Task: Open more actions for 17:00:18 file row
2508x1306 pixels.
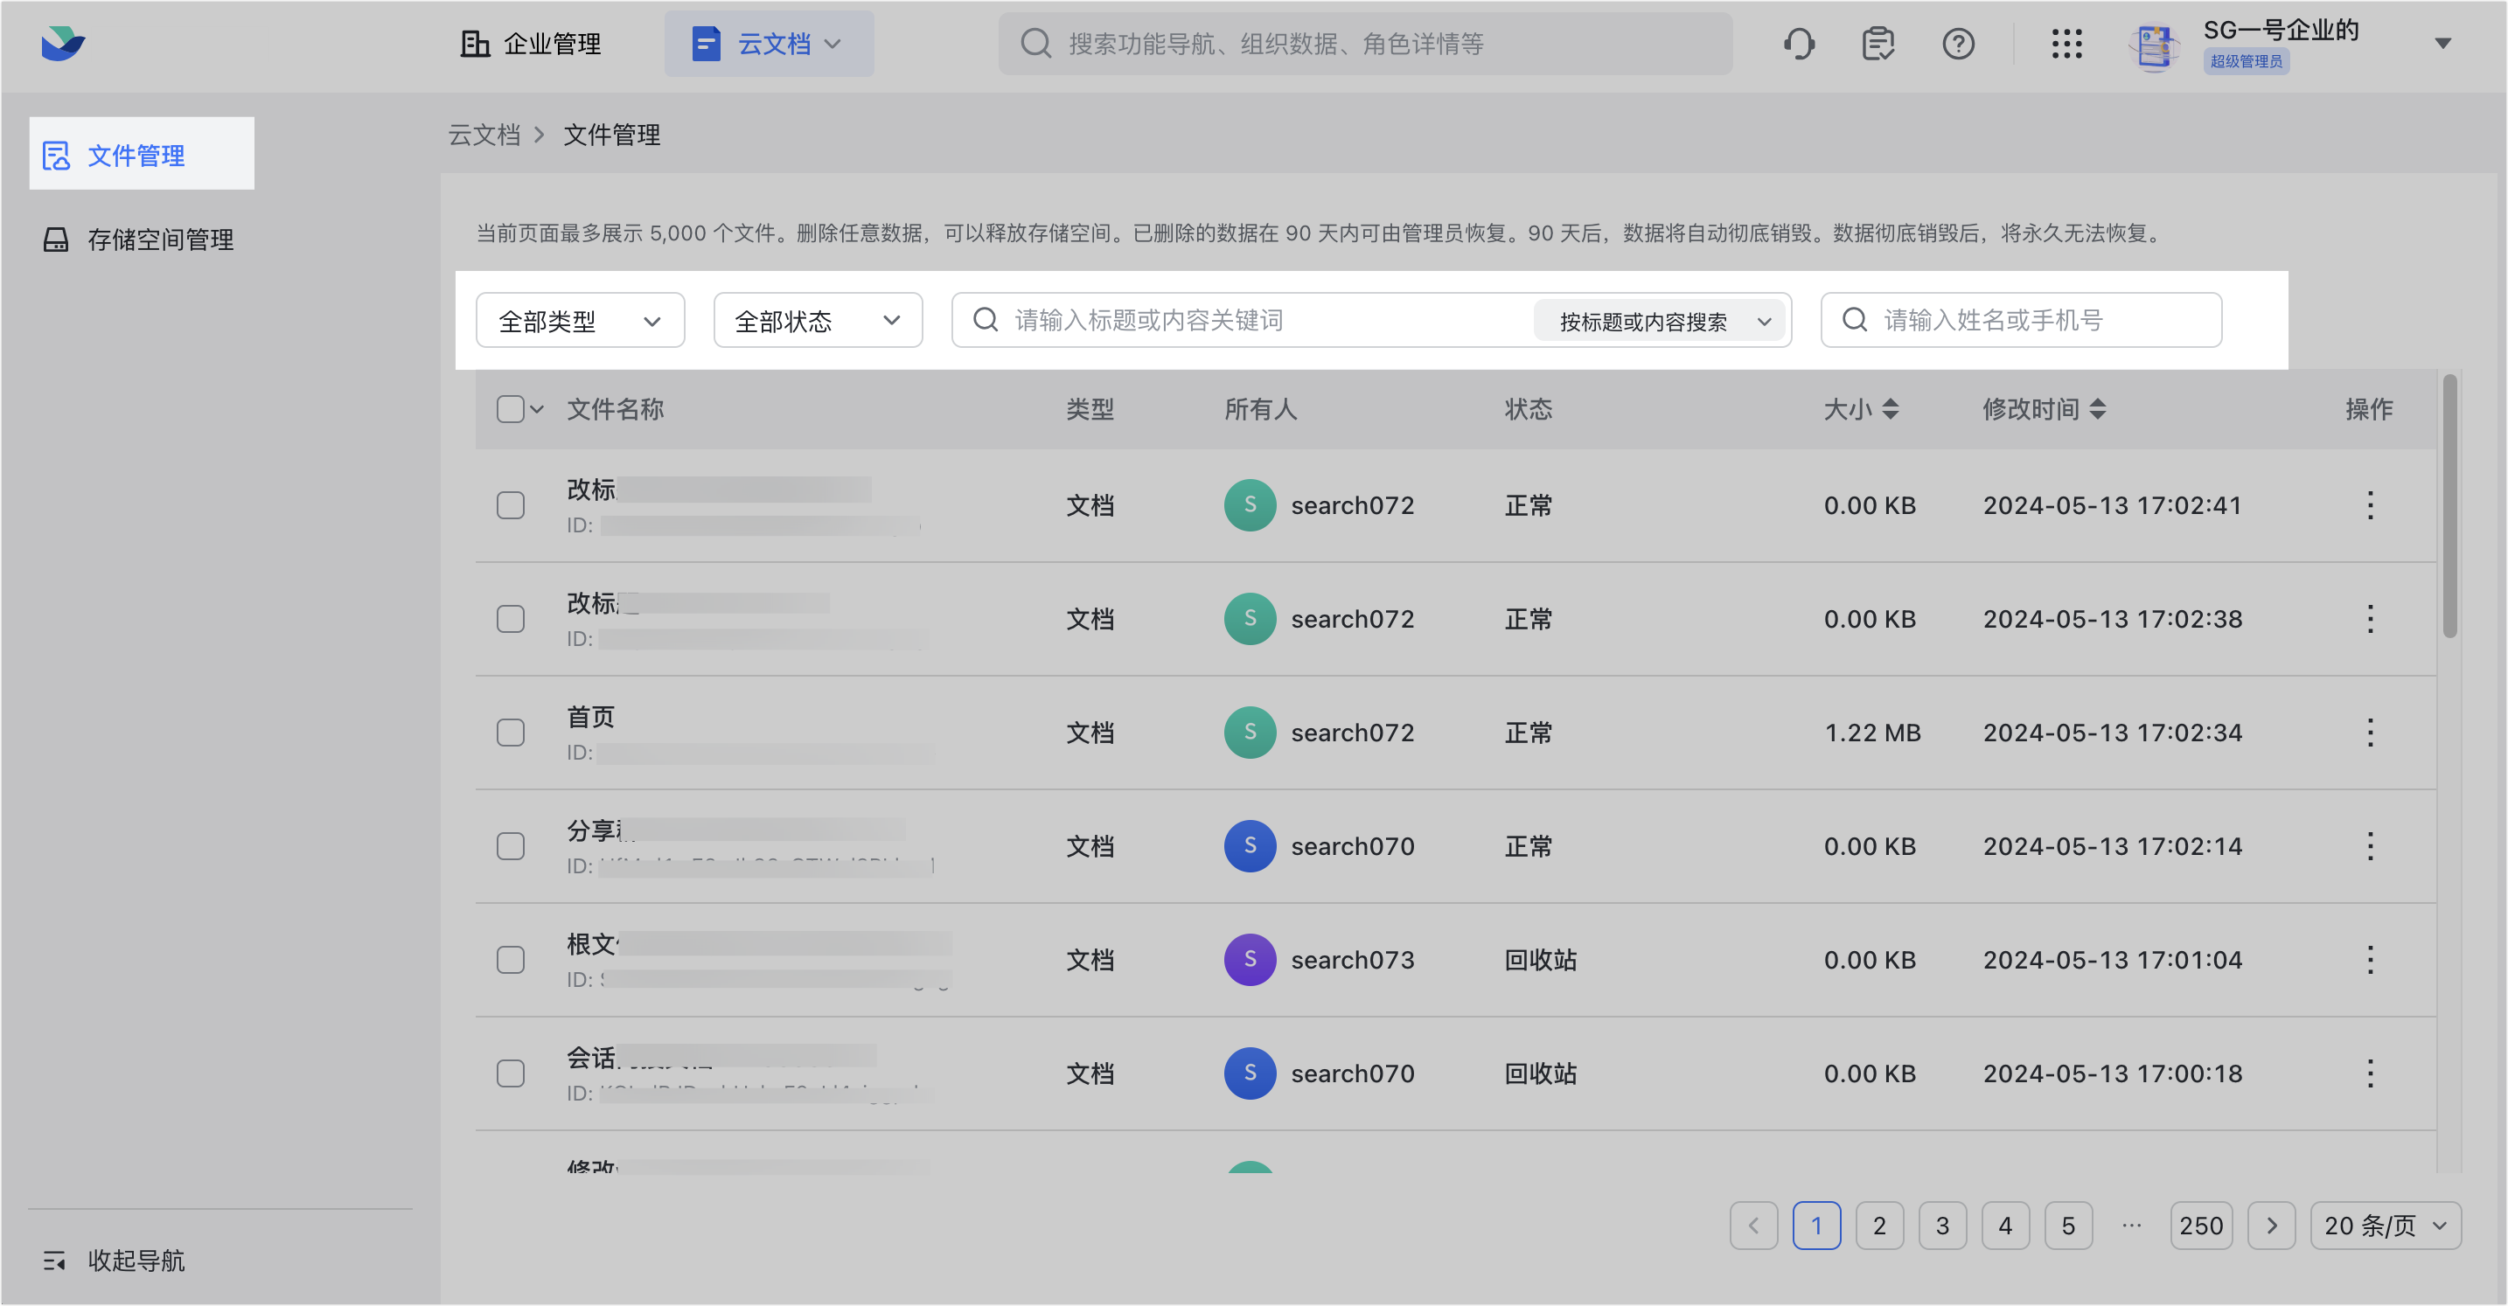Action: click(x=2370, y=1073)
